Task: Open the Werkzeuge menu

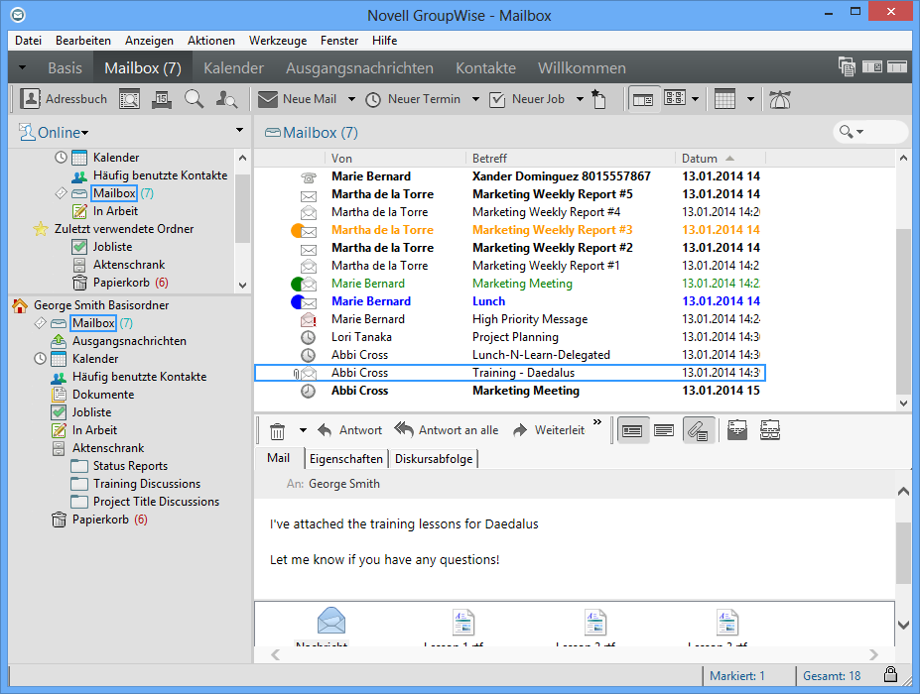Action: tap(278, 41)
